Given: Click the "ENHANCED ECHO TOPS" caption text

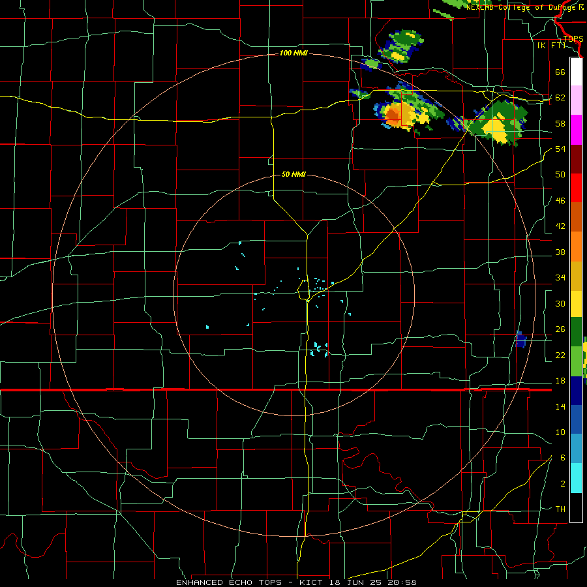Looking at the screenshot, I should [229, 582].
